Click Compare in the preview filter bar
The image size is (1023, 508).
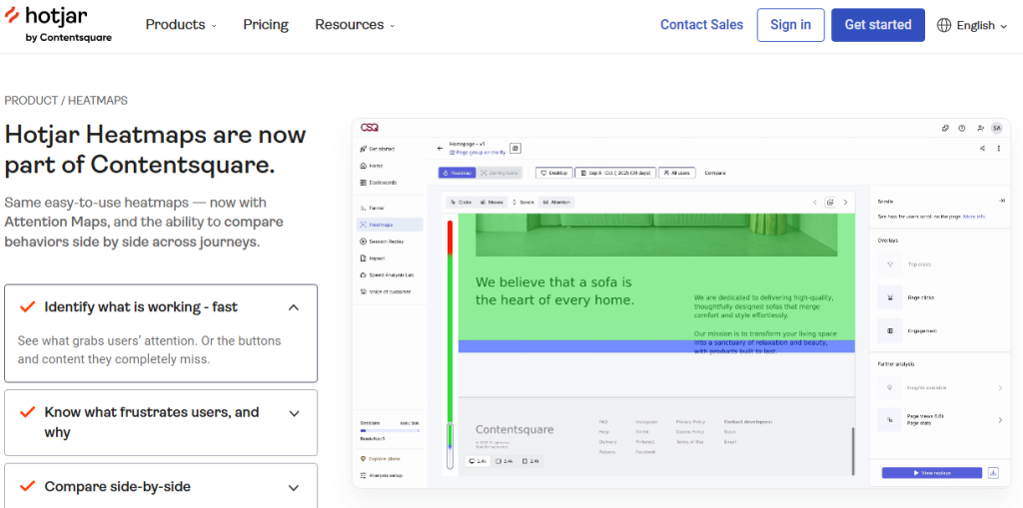[x=715, y=173]
